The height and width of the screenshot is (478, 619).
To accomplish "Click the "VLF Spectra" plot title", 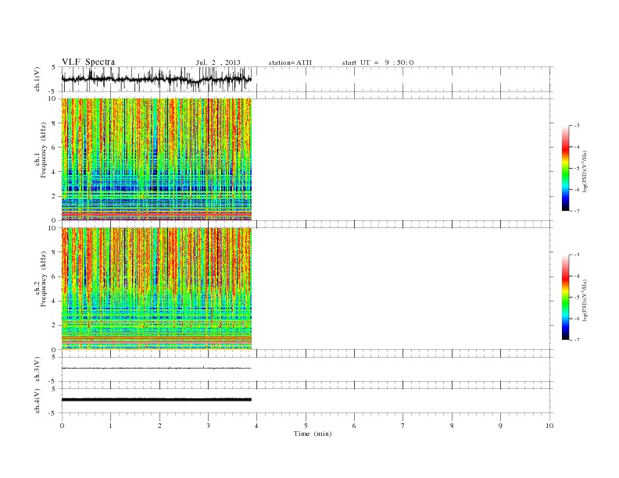I will [88, 62].
